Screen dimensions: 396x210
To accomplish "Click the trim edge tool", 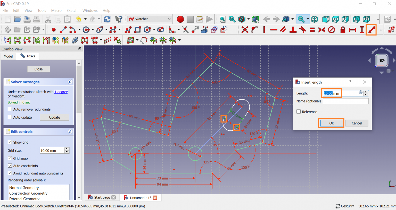I will (185, 30).
